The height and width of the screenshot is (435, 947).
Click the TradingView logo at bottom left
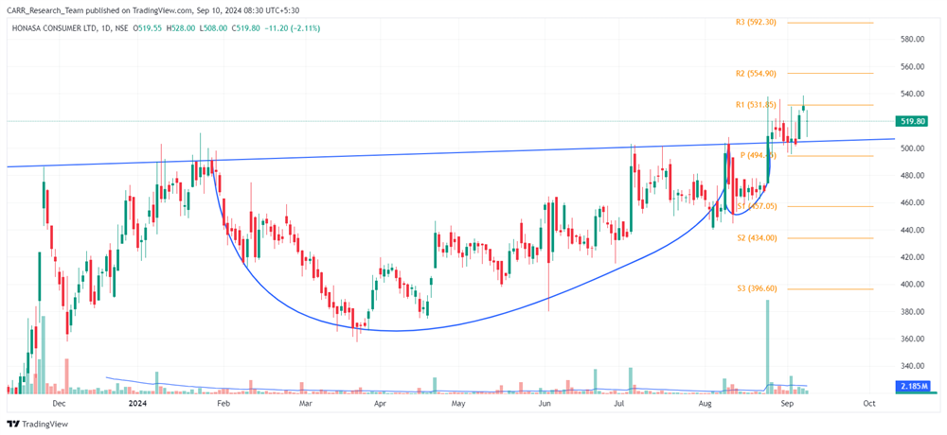pyautogui.click(x=38, y=425)
